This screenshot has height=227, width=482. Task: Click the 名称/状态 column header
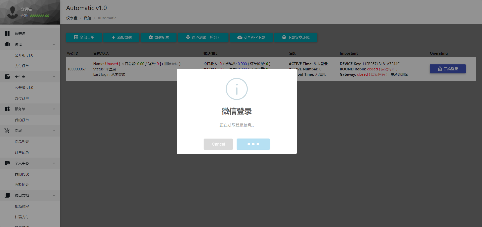[101, 53]
